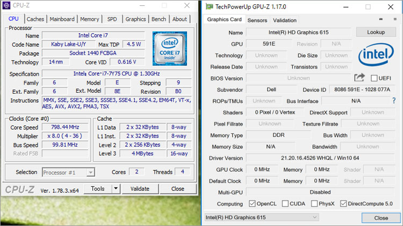Expand the Tools dropdown arrow in CPU-Z
403x226 pixels.
(x=116, y=189)
